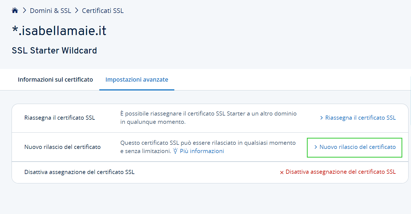Click the black Disattiva assegnazione row label on left
411x214 pixels.
pyautogui.click(x=79, y=172)
